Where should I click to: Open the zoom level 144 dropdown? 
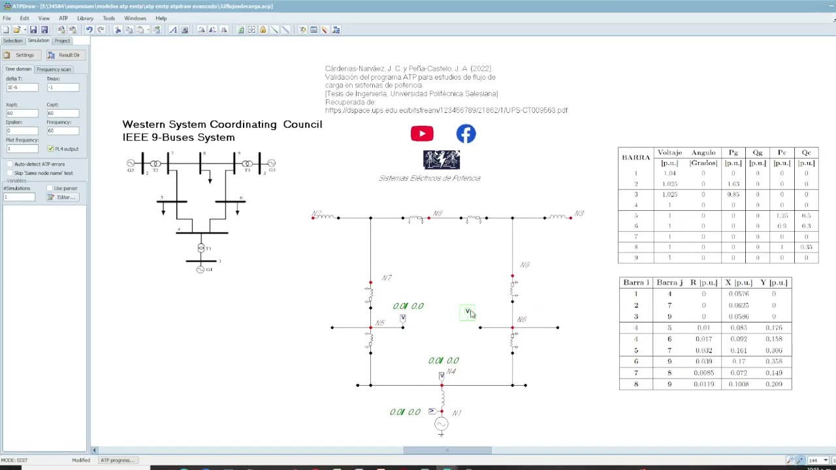point(827,460)
